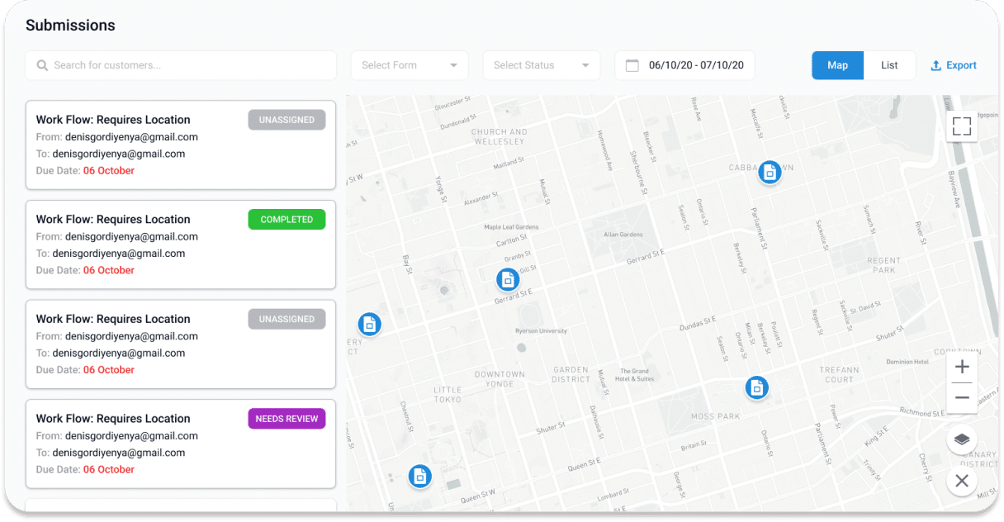Image resolution: width=1004 pixels, height=522 pixels.
Task: Open the map layers button
Action: (962, 439)
